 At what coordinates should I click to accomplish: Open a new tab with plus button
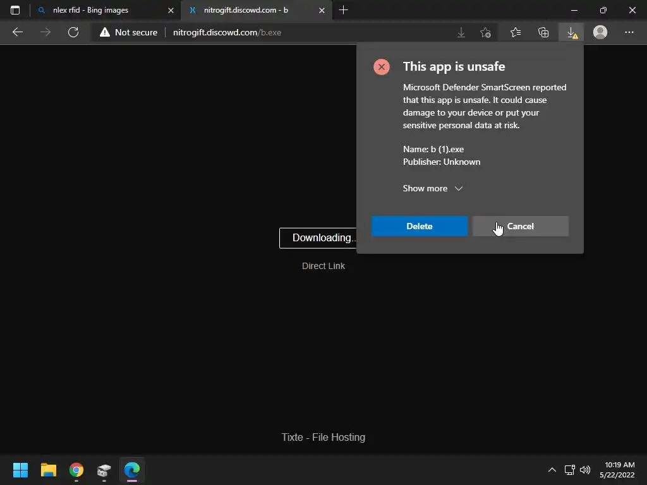coord(343,10)
